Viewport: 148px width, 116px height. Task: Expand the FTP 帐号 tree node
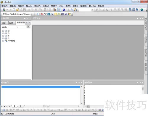[x=3, y=41]
